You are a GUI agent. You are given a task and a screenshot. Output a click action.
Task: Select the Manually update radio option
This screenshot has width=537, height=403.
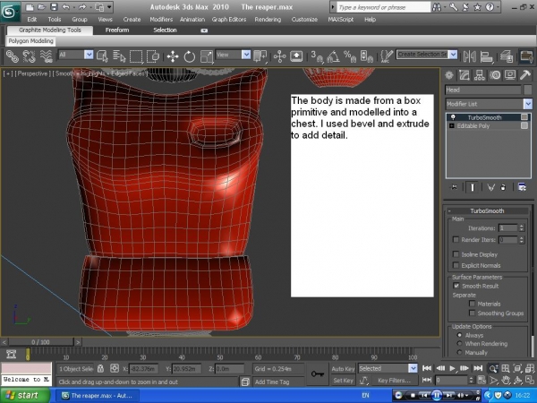tap(459, 352)
